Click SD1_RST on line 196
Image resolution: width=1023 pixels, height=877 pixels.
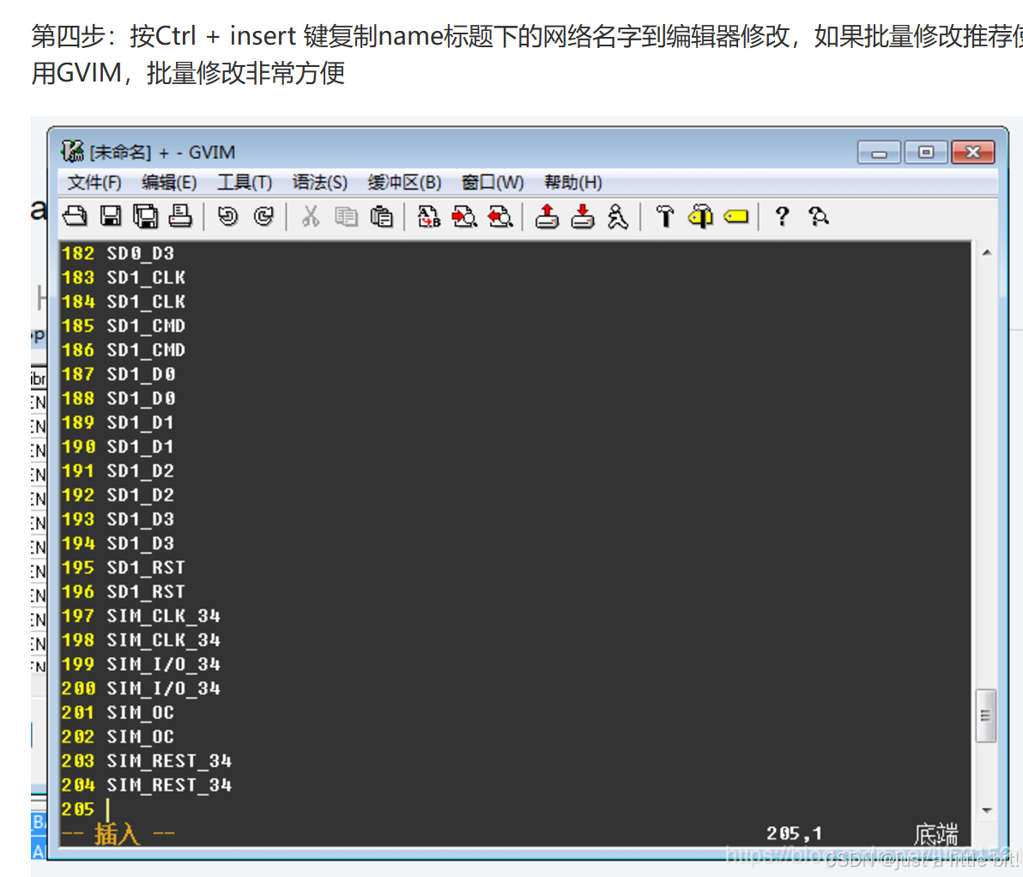[146, 591]
